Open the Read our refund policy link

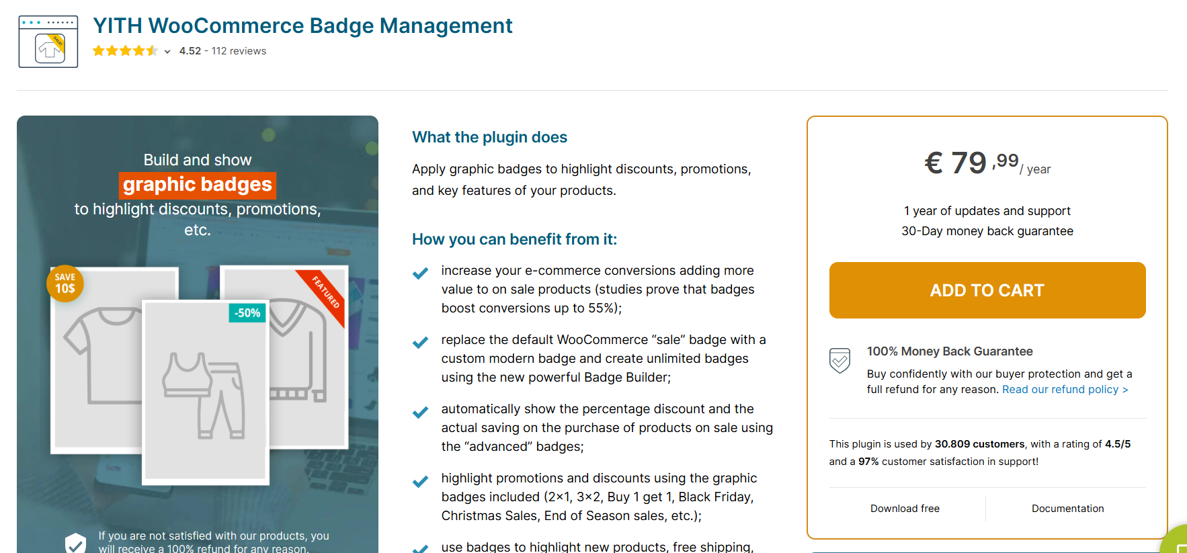tap(1065, 390)
